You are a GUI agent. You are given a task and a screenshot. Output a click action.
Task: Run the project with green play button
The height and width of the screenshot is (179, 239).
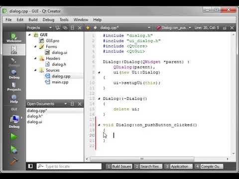(13, 137)
